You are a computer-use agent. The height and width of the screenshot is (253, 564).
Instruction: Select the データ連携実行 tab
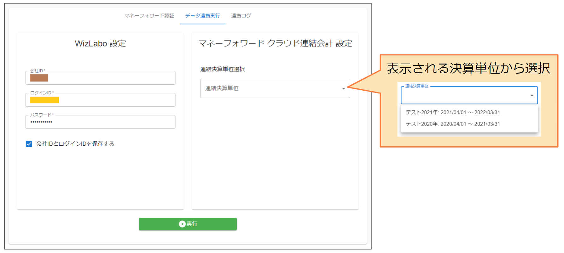click(x=203, y=16)
